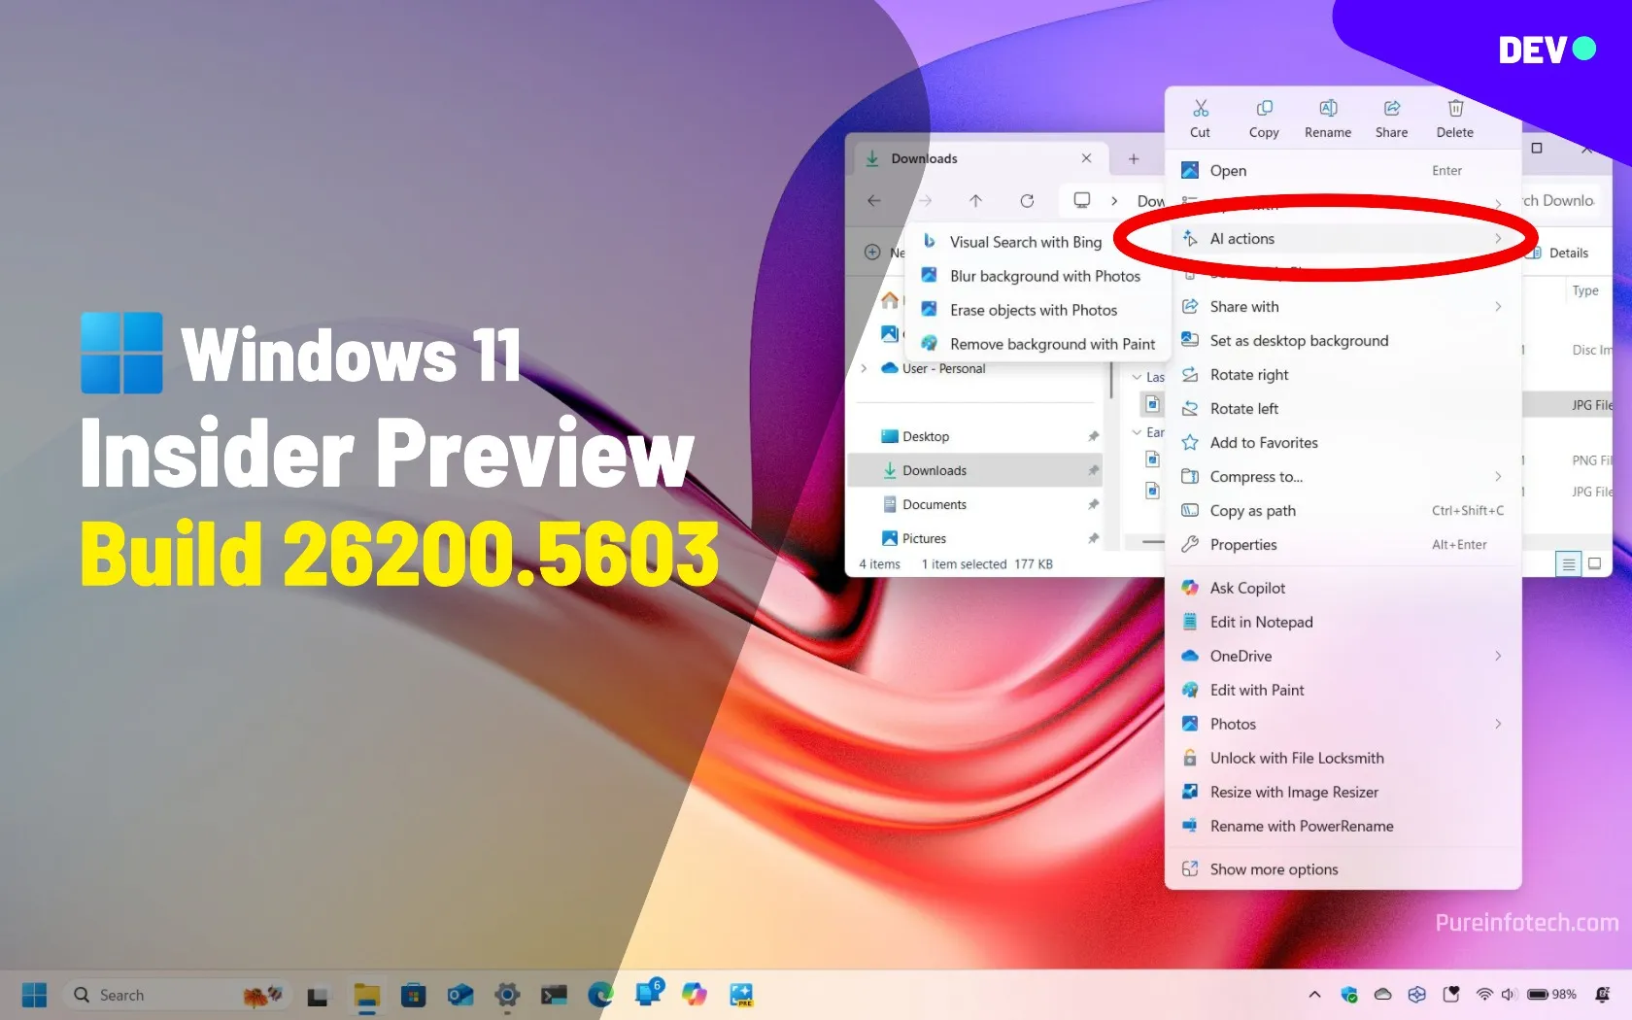Choose Open from the context menu
Image resolution: width=1632 pixels, height=1020 pixels.
pyautogui.click(x=1343, y=171)
